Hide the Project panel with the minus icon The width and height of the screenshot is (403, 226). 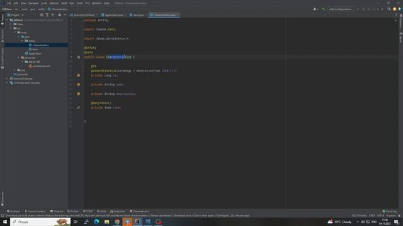point(65,15)
